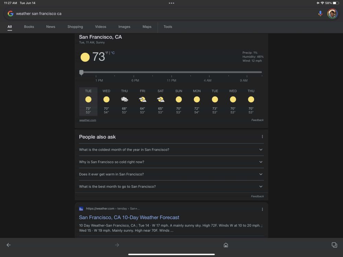The width and height of the screenshot is (343, 257).
Task: Tap the home icon in bottom toolbar
Action: [226, 245]
